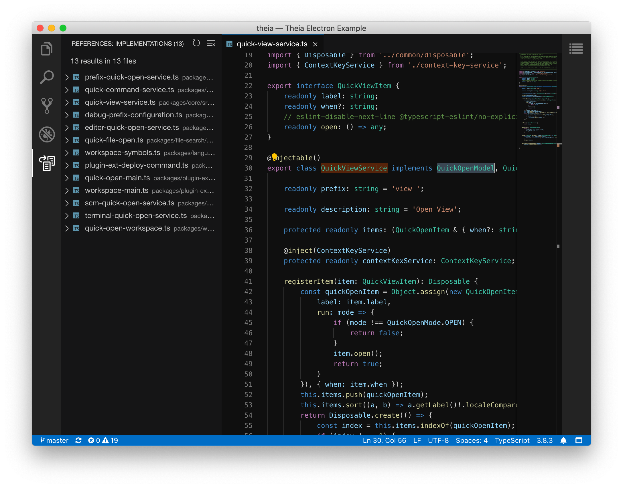Click synchronize changes icon in status bar
This screenshot has height=488, width=623.
pos(78,440)
